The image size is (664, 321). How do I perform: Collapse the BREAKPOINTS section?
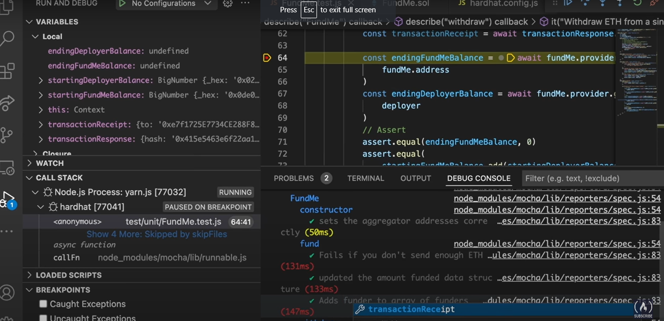tap(29, 290)
